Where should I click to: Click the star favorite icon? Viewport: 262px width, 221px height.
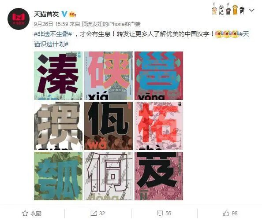tap(25, 213)
